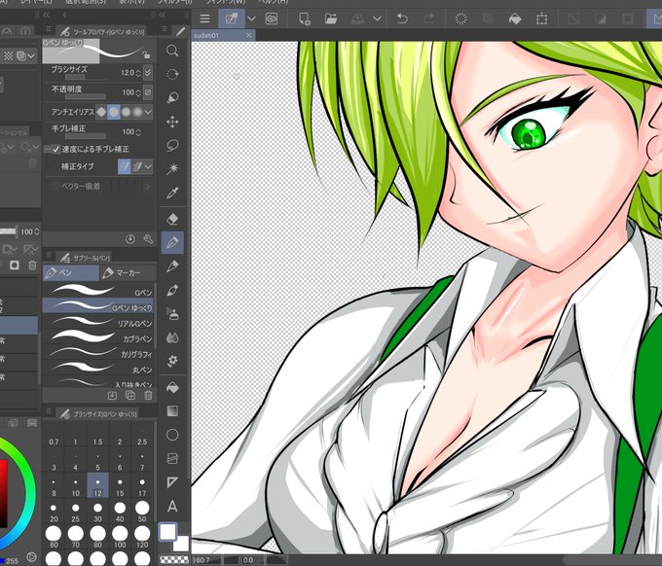The width and height of the screenshot is (662, 566).
Task: Click the Redo arrow in command bar
Action: tap(428, 18)
